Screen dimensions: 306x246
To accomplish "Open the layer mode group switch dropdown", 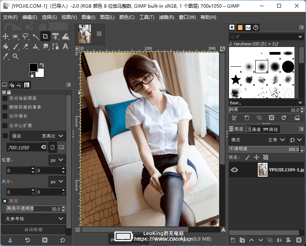I will click(296, 140).
